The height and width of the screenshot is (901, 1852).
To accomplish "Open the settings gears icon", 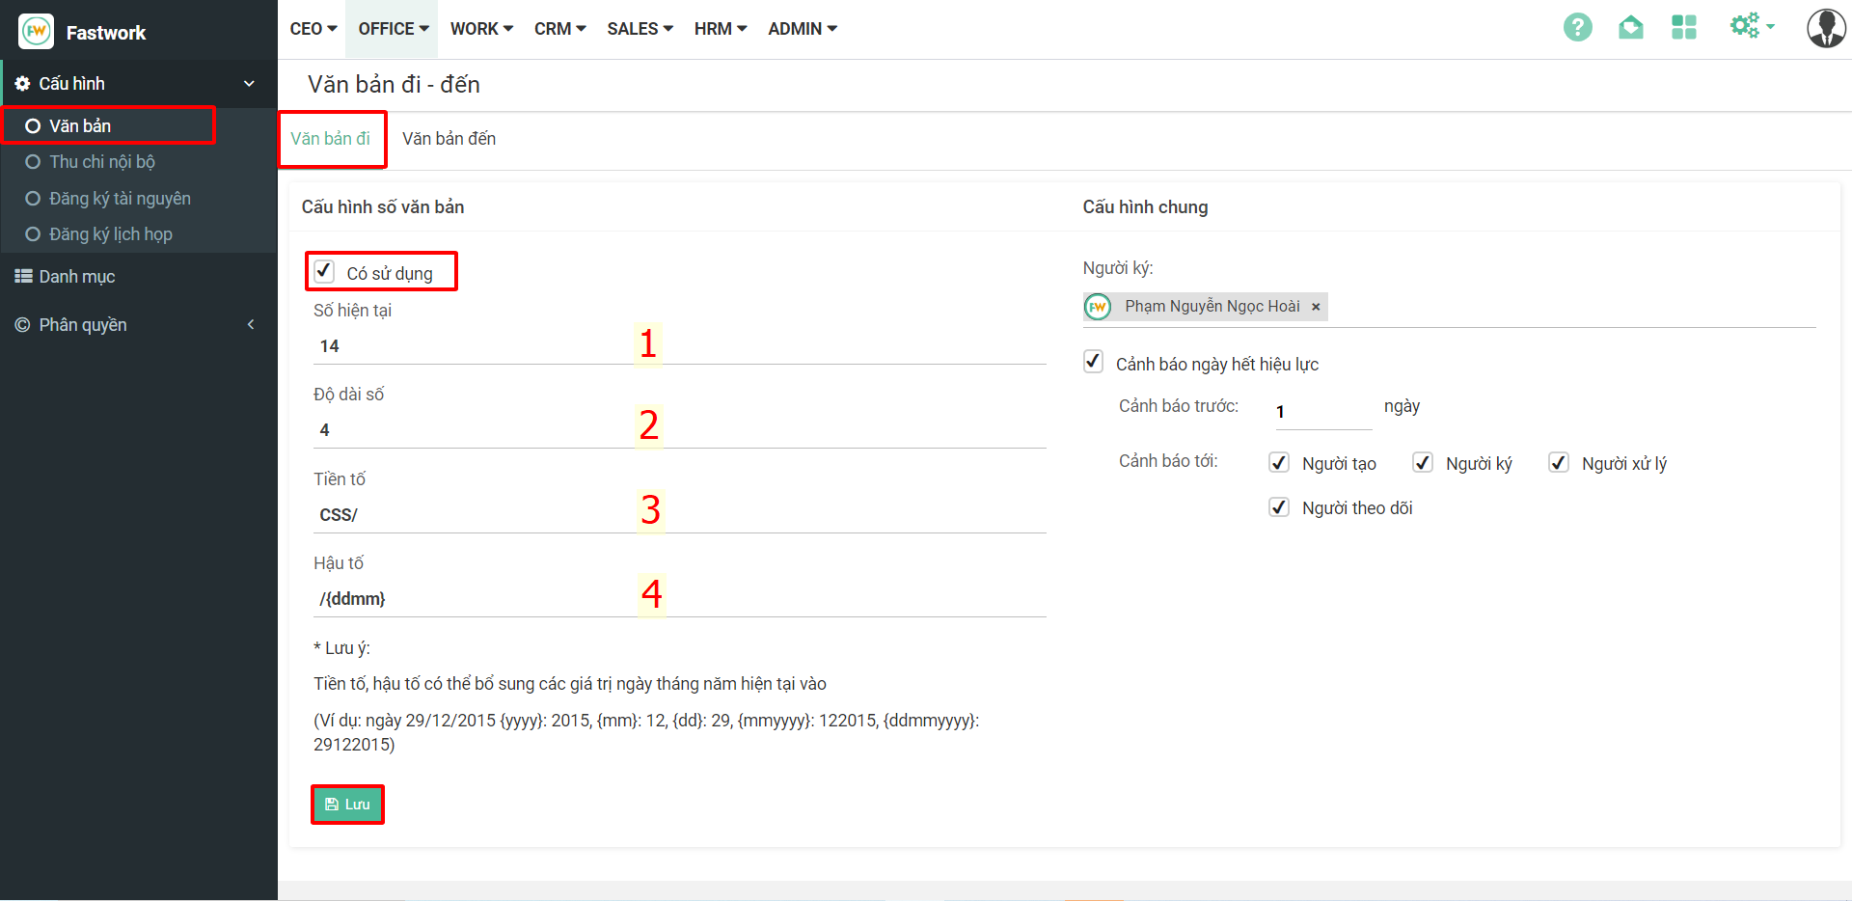I will [1749, 26].
